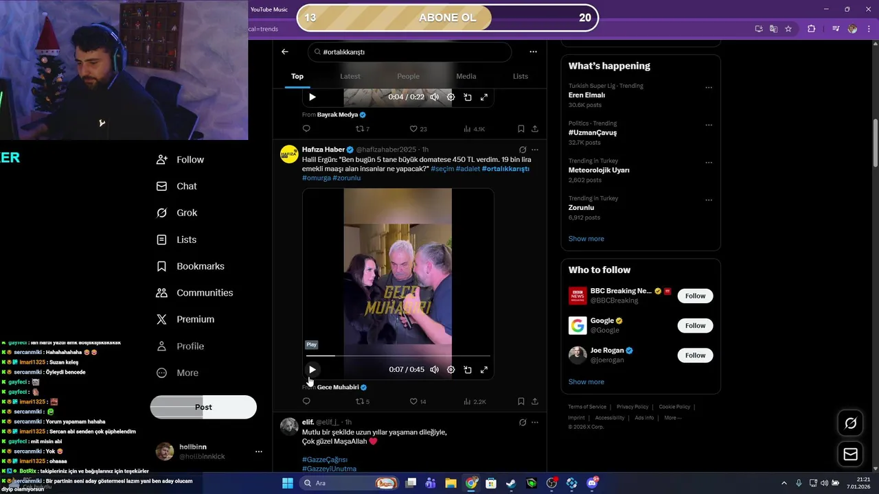Open the #zorunlu hashtag
Viewport: 879px width, 494px height.
pyautogui.click(x=346, y=178)
